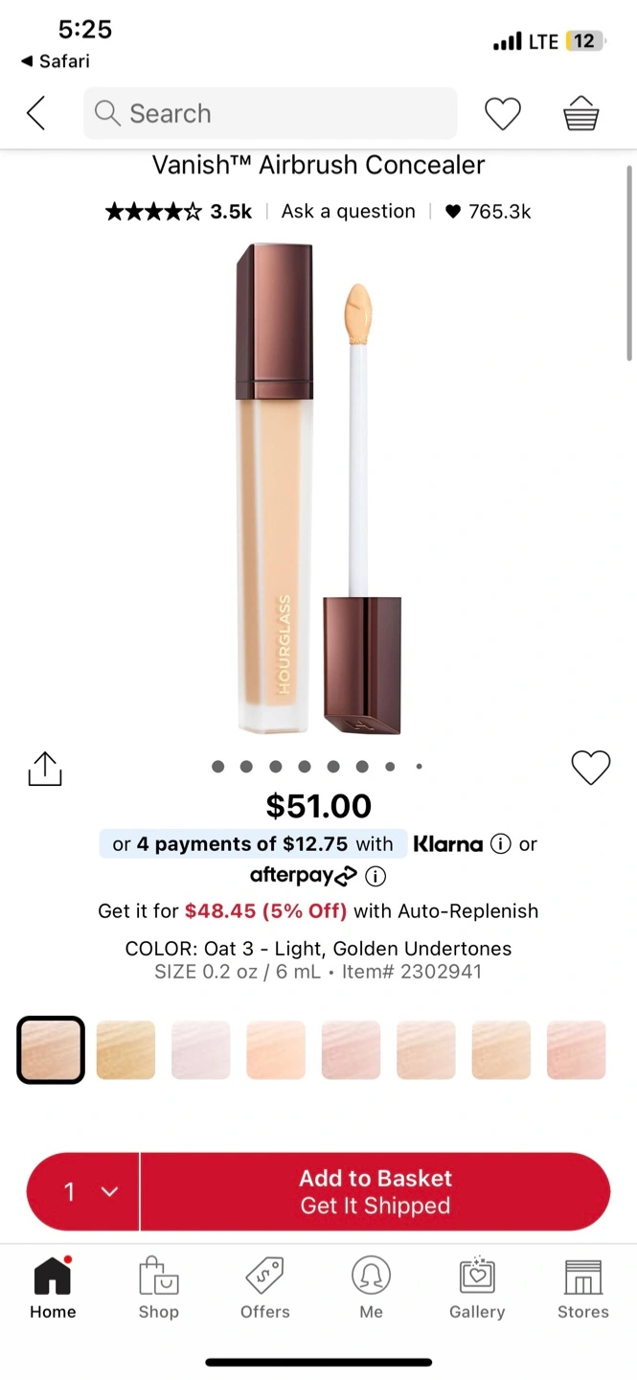
Task: Select the second golden yellow shade swatch
Action: pos(125,1050)
